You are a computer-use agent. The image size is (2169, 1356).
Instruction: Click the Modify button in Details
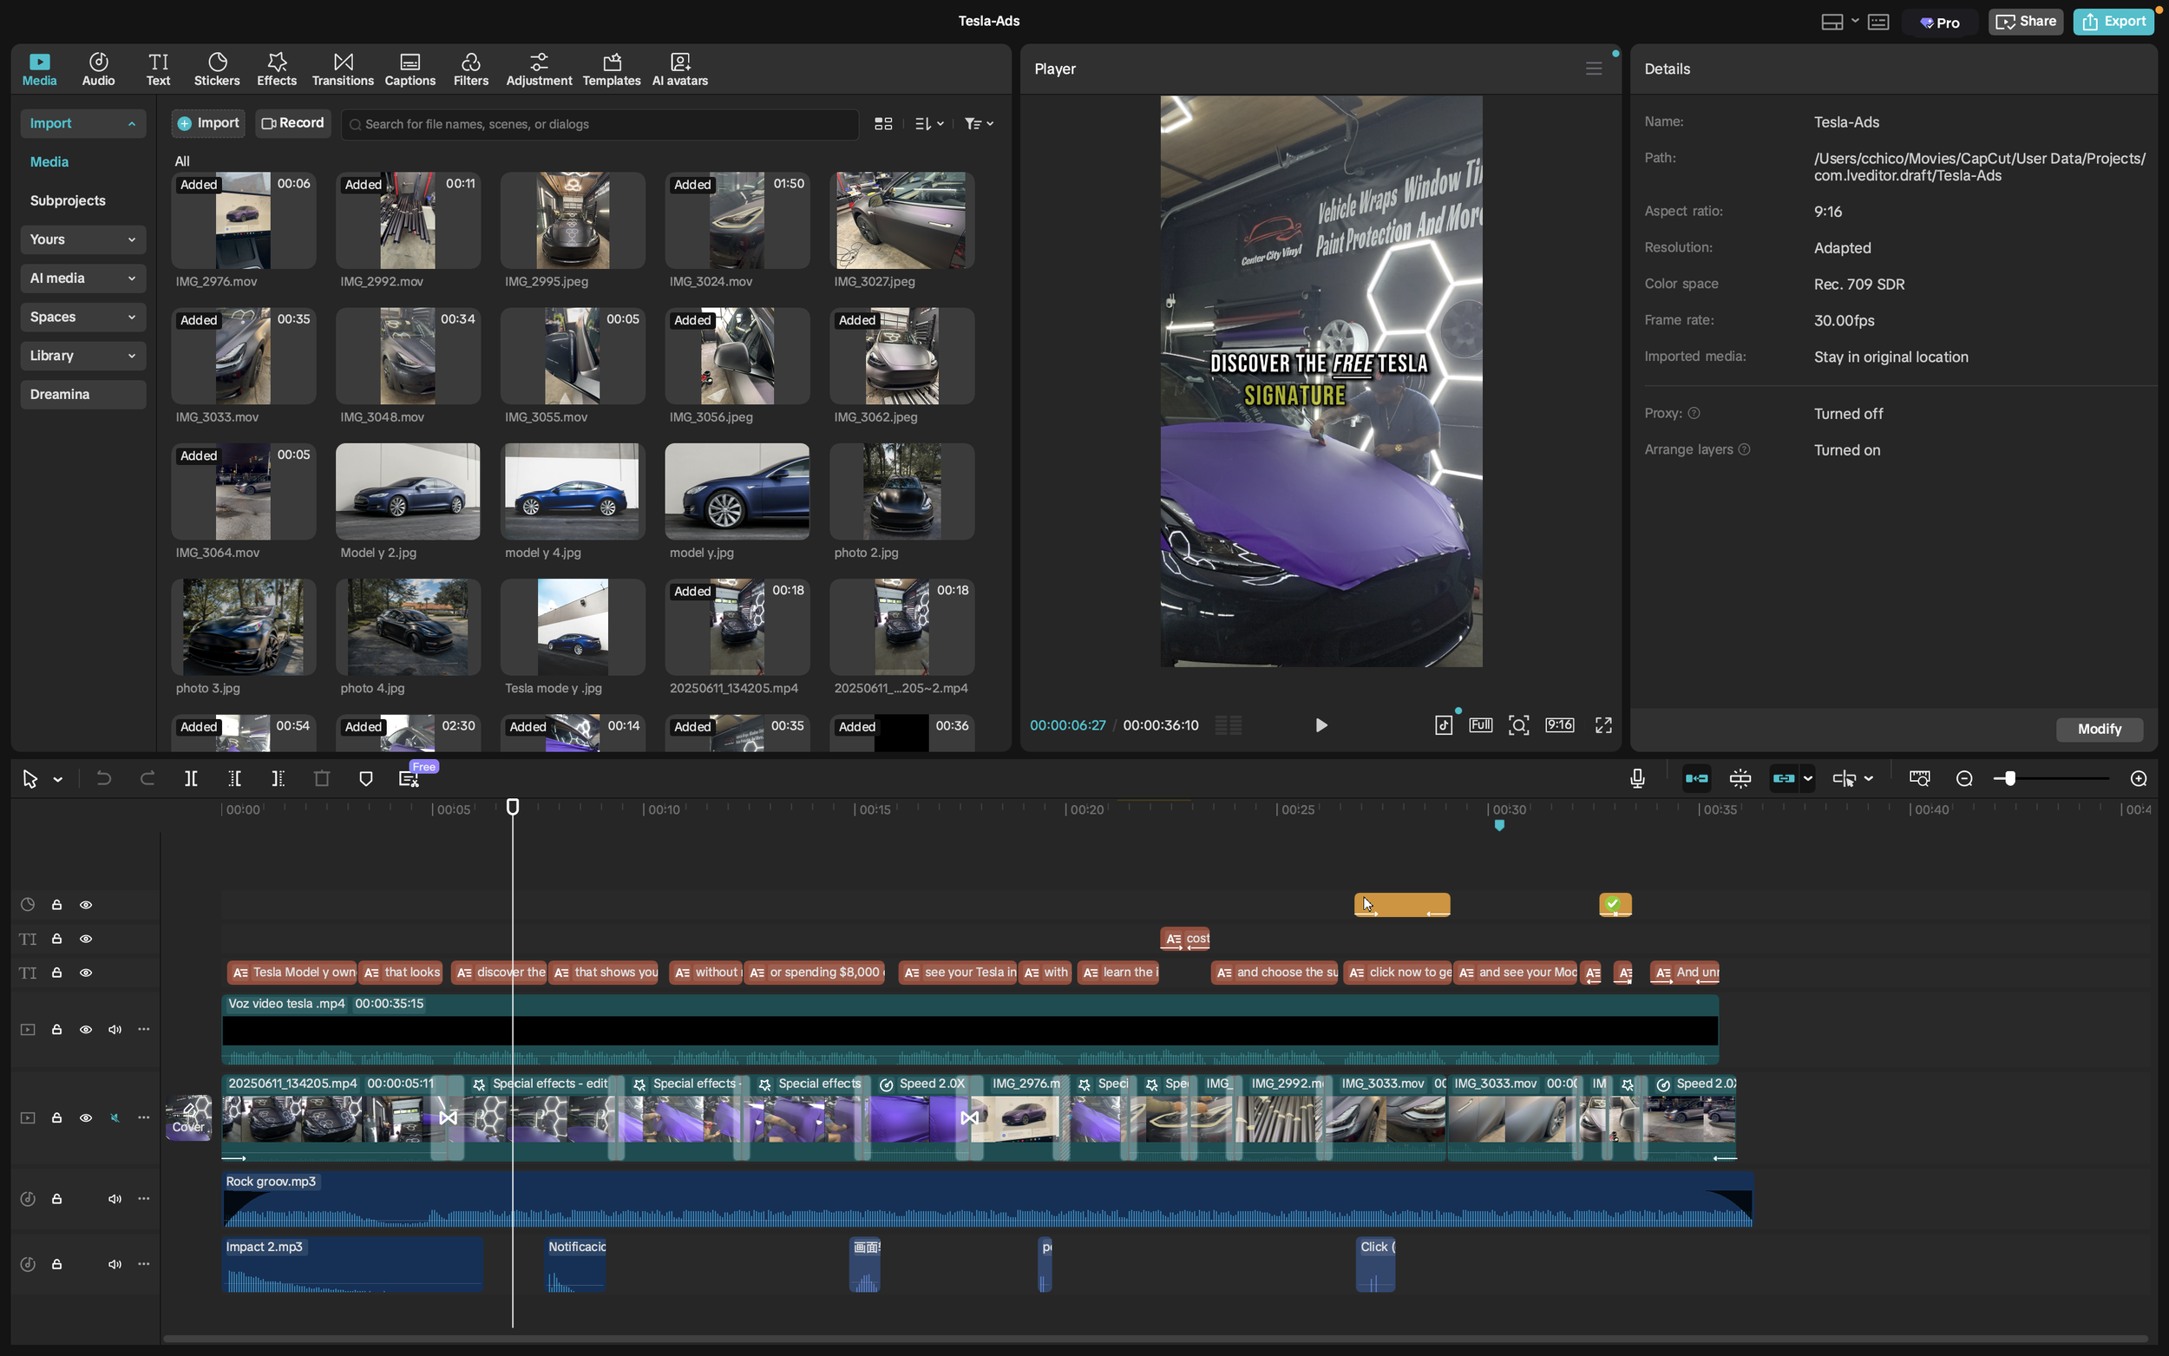pyautogui.click(x=2098, y=729)
